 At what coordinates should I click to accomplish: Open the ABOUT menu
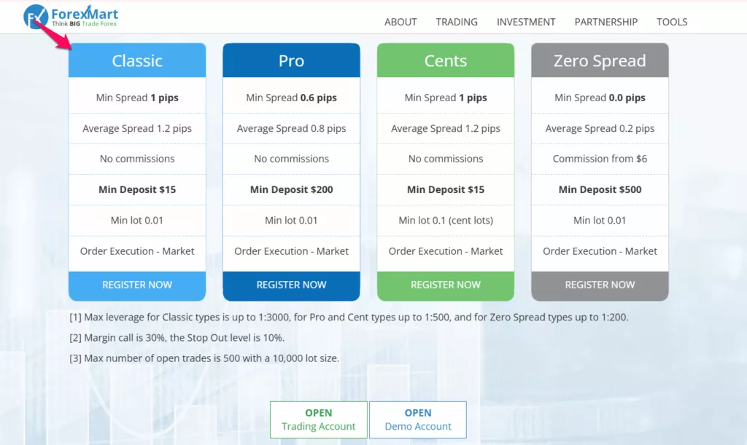pos(400,22)
